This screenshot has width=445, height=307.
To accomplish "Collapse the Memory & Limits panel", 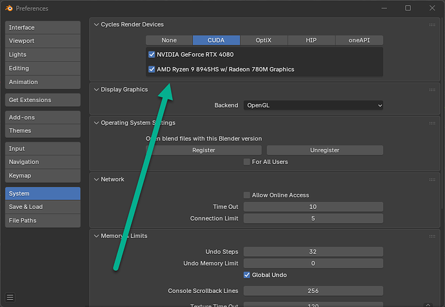I will [97, 236].
